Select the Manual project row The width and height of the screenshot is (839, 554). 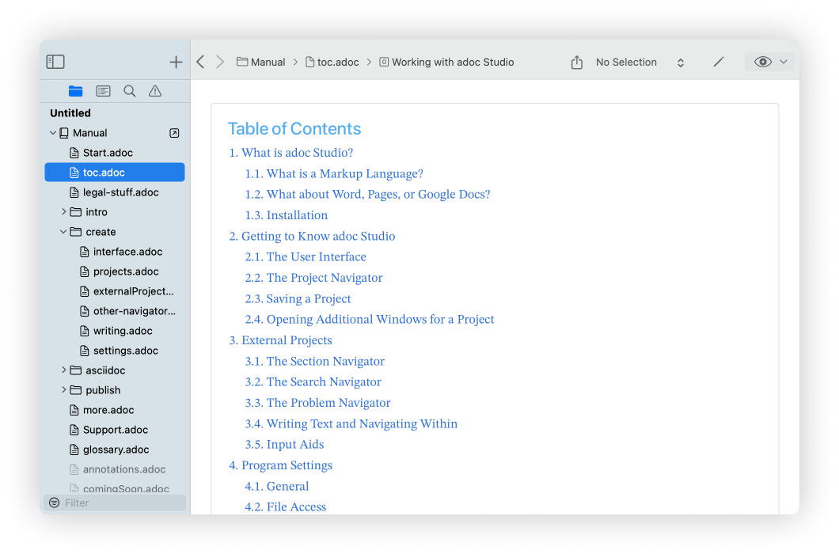click(115, 133)
